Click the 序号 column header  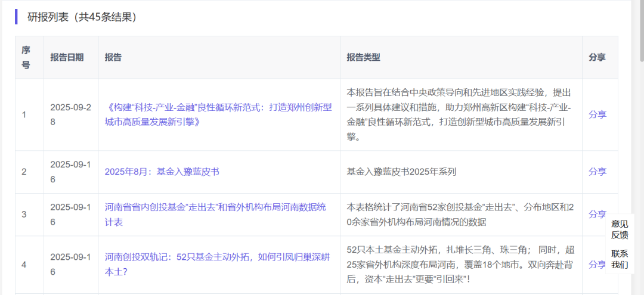pyautogui.click(x=26, y=57)
